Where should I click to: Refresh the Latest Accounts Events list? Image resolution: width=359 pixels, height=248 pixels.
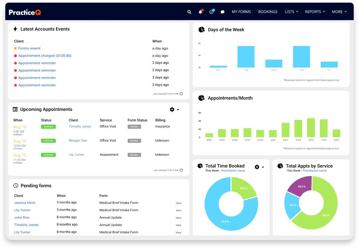181,94
